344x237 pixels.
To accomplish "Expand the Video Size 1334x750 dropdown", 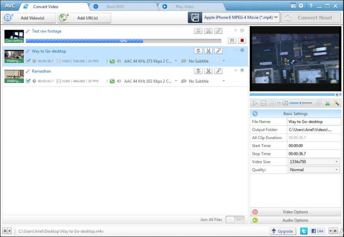I will point(314,162).
